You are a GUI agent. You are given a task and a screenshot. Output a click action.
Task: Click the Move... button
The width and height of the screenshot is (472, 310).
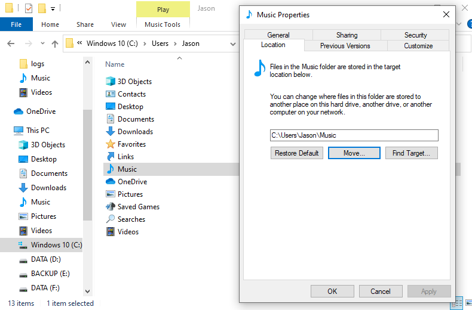click(354, 153)
